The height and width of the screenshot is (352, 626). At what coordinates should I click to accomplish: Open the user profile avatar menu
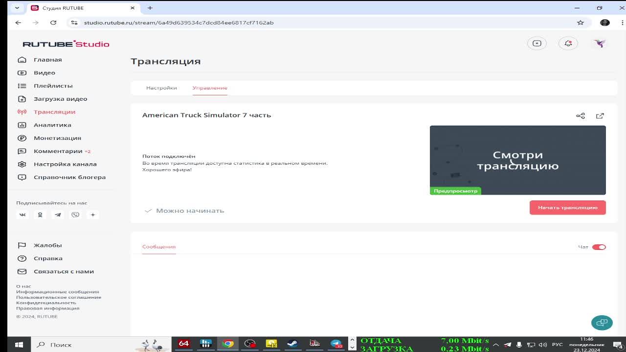[600, 44]
